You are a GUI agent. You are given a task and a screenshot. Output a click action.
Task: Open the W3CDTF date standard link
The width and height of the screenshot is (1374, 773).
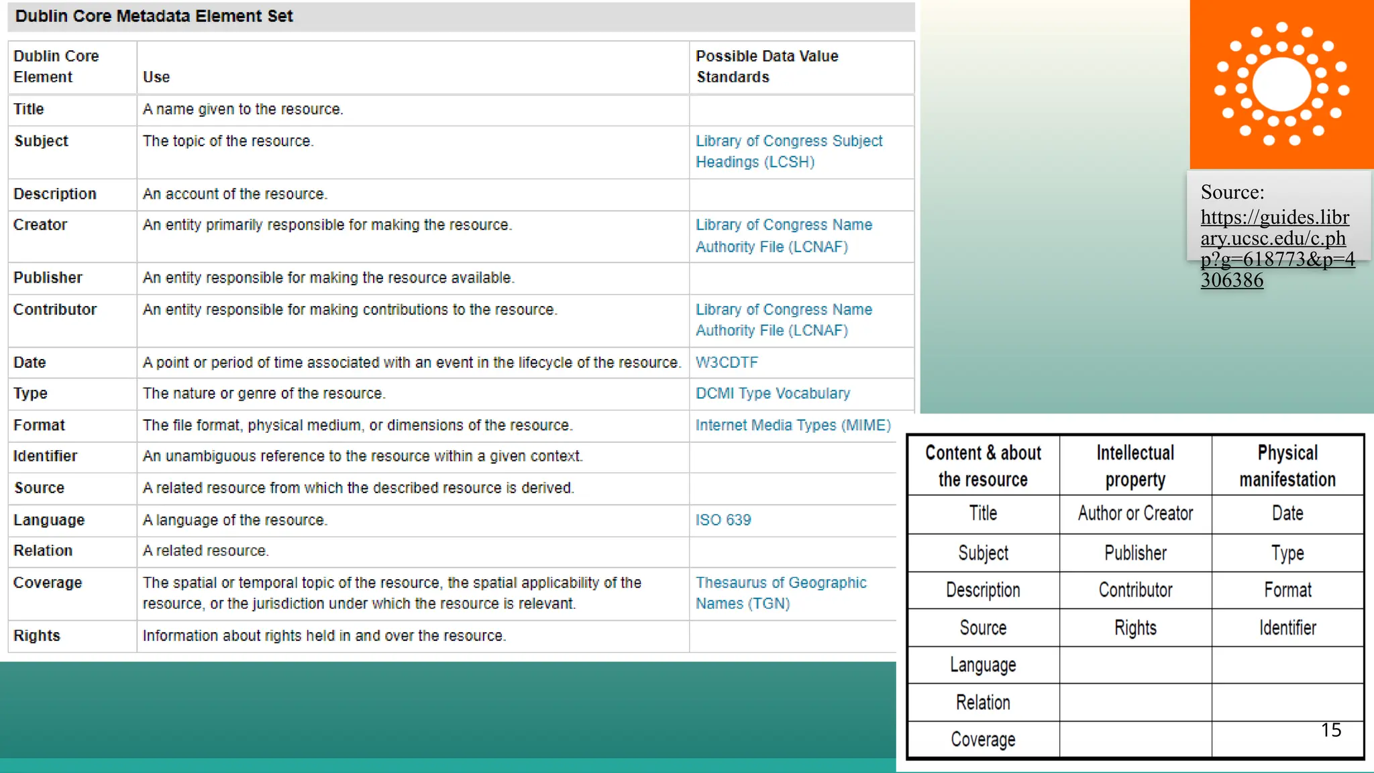pyautogui.click(x=727, y=362)
